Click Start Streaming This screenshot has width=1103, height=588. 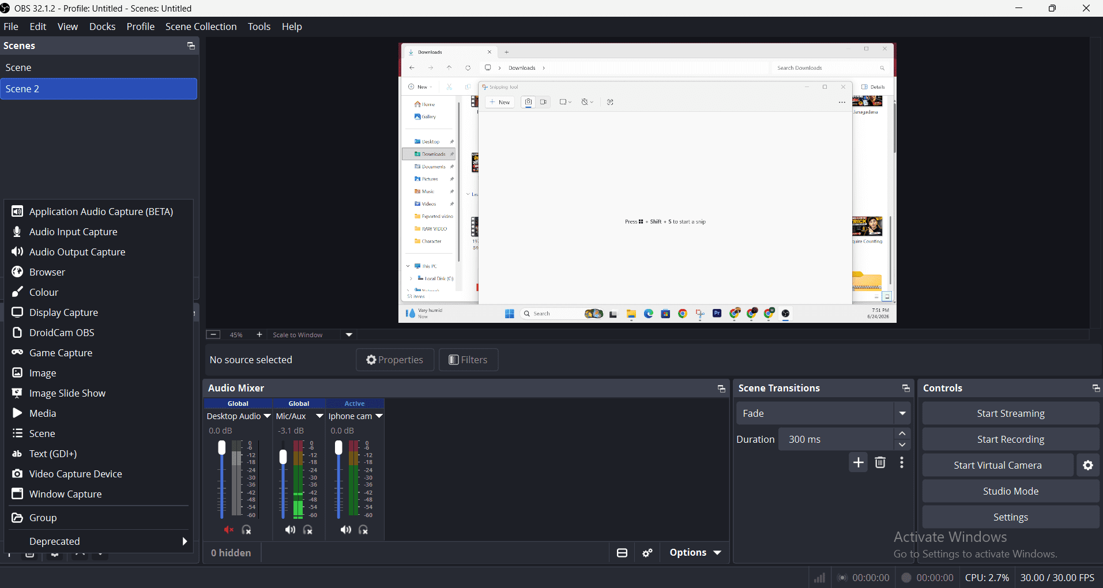[x=1011, y=413]
